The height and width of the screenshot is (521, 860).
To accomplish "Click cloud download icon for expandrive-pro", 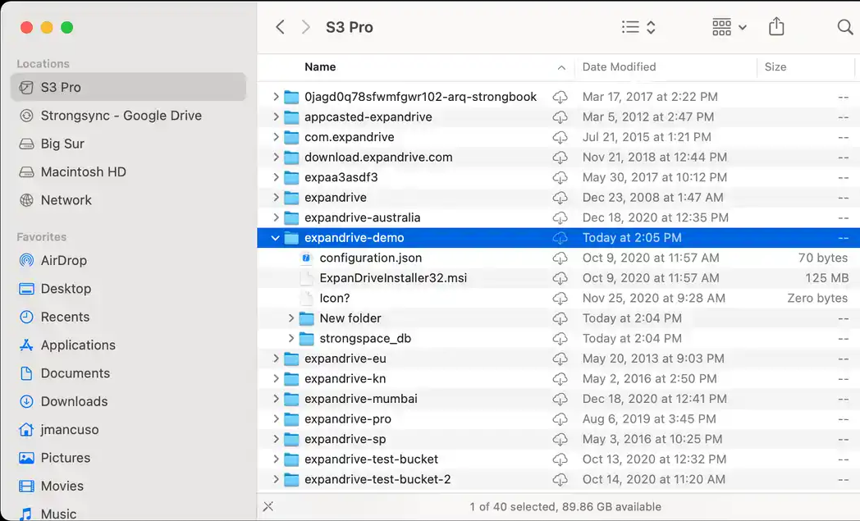I will 560,419.
